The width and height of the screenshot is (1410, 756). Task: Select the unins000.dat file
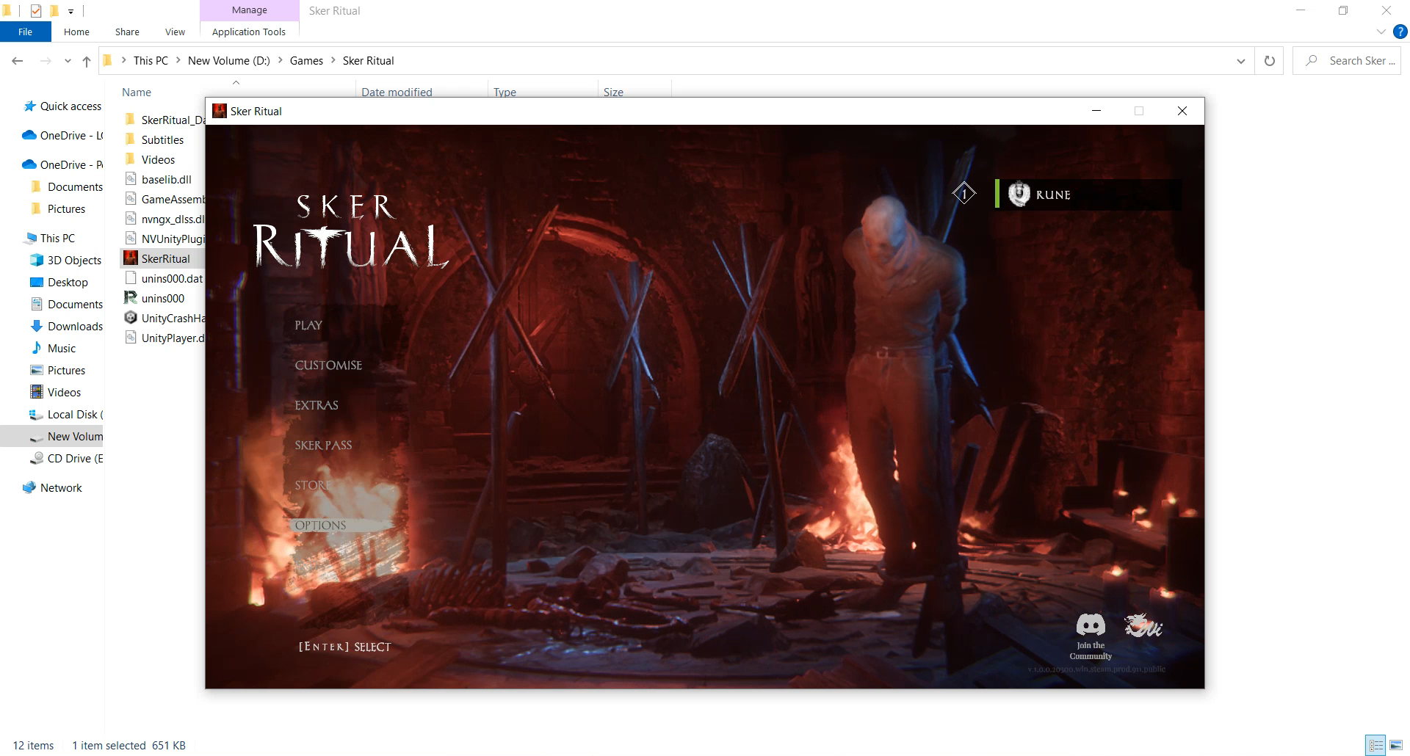tap(164, 279)
